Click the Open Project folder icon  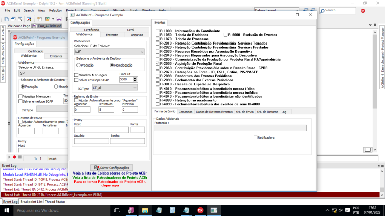(x=47, y=19)
